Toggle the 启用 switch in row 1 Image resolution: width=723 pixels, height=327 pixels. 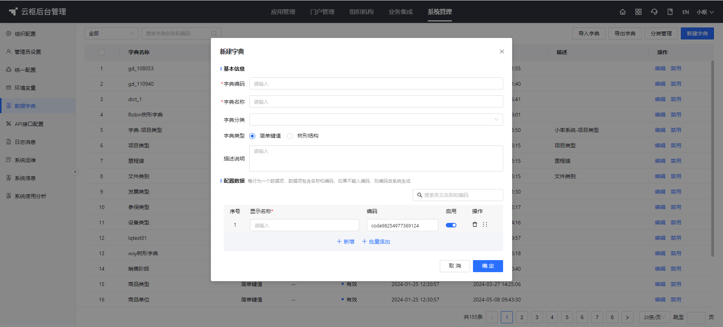(x=451, y=225)
